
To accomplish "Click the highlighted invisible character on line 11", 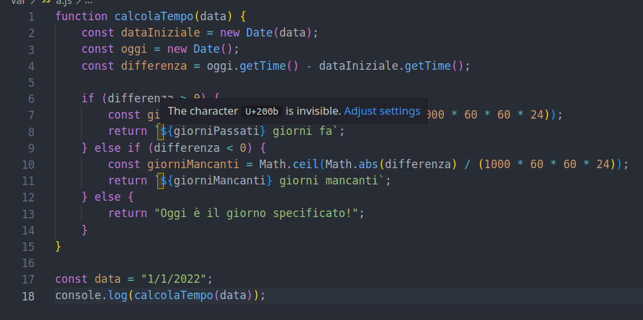I will [x=161, y=181].
